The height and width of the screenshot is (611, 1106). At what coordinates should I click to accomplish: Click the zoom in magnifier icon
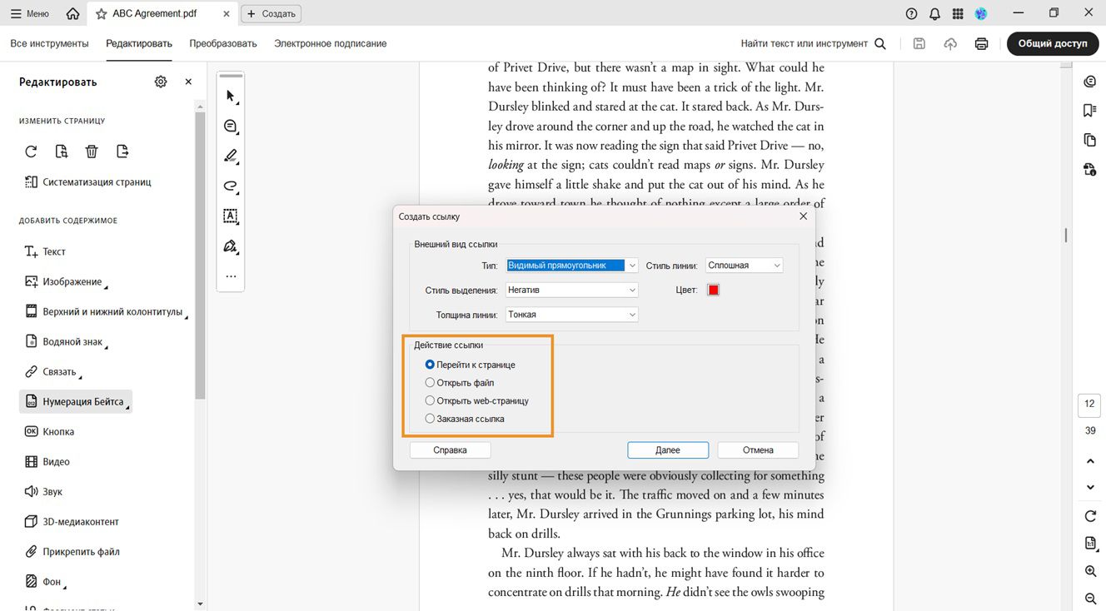click(1090, 571)
